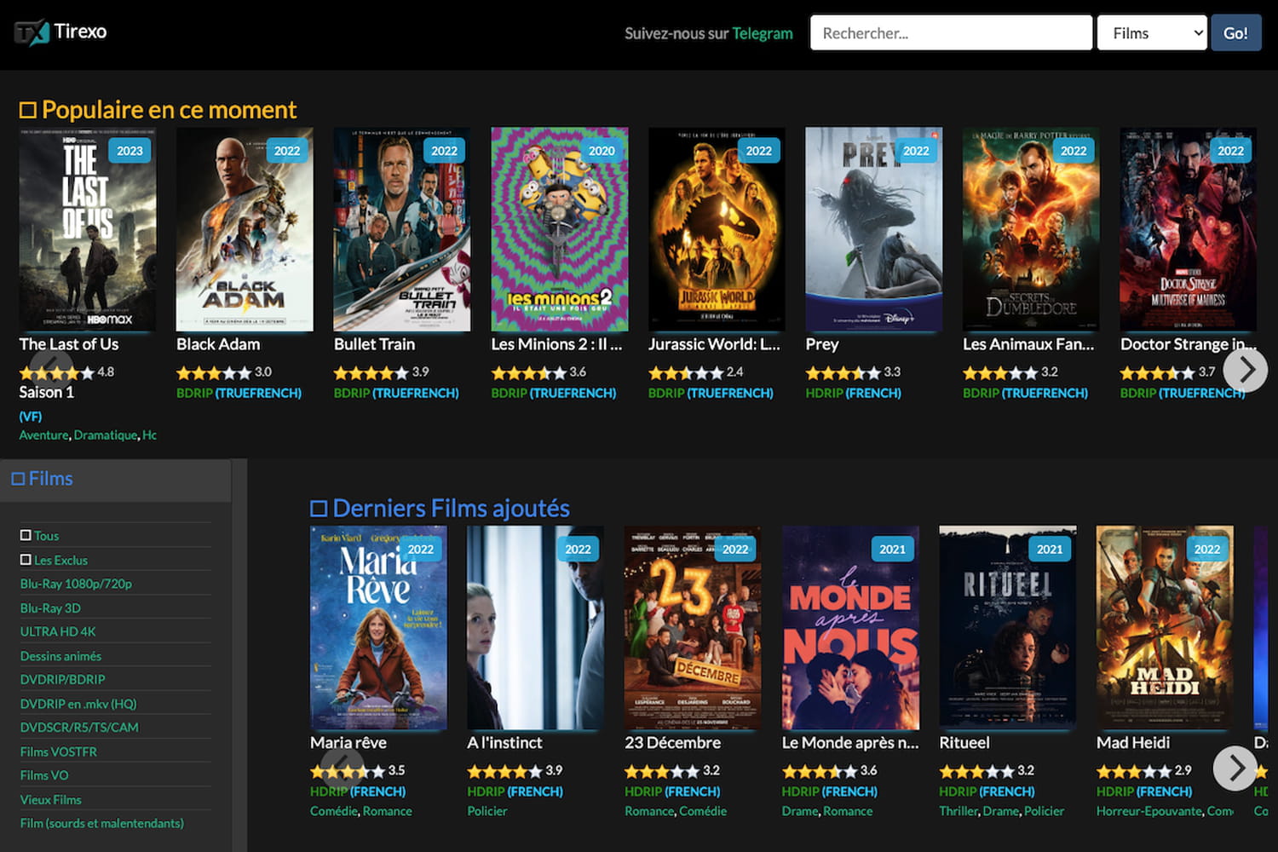This screenshot has width=1278, height=852.
Task: Open DVDRIP en .mkv (HQ) category
Action: [78, 704]
